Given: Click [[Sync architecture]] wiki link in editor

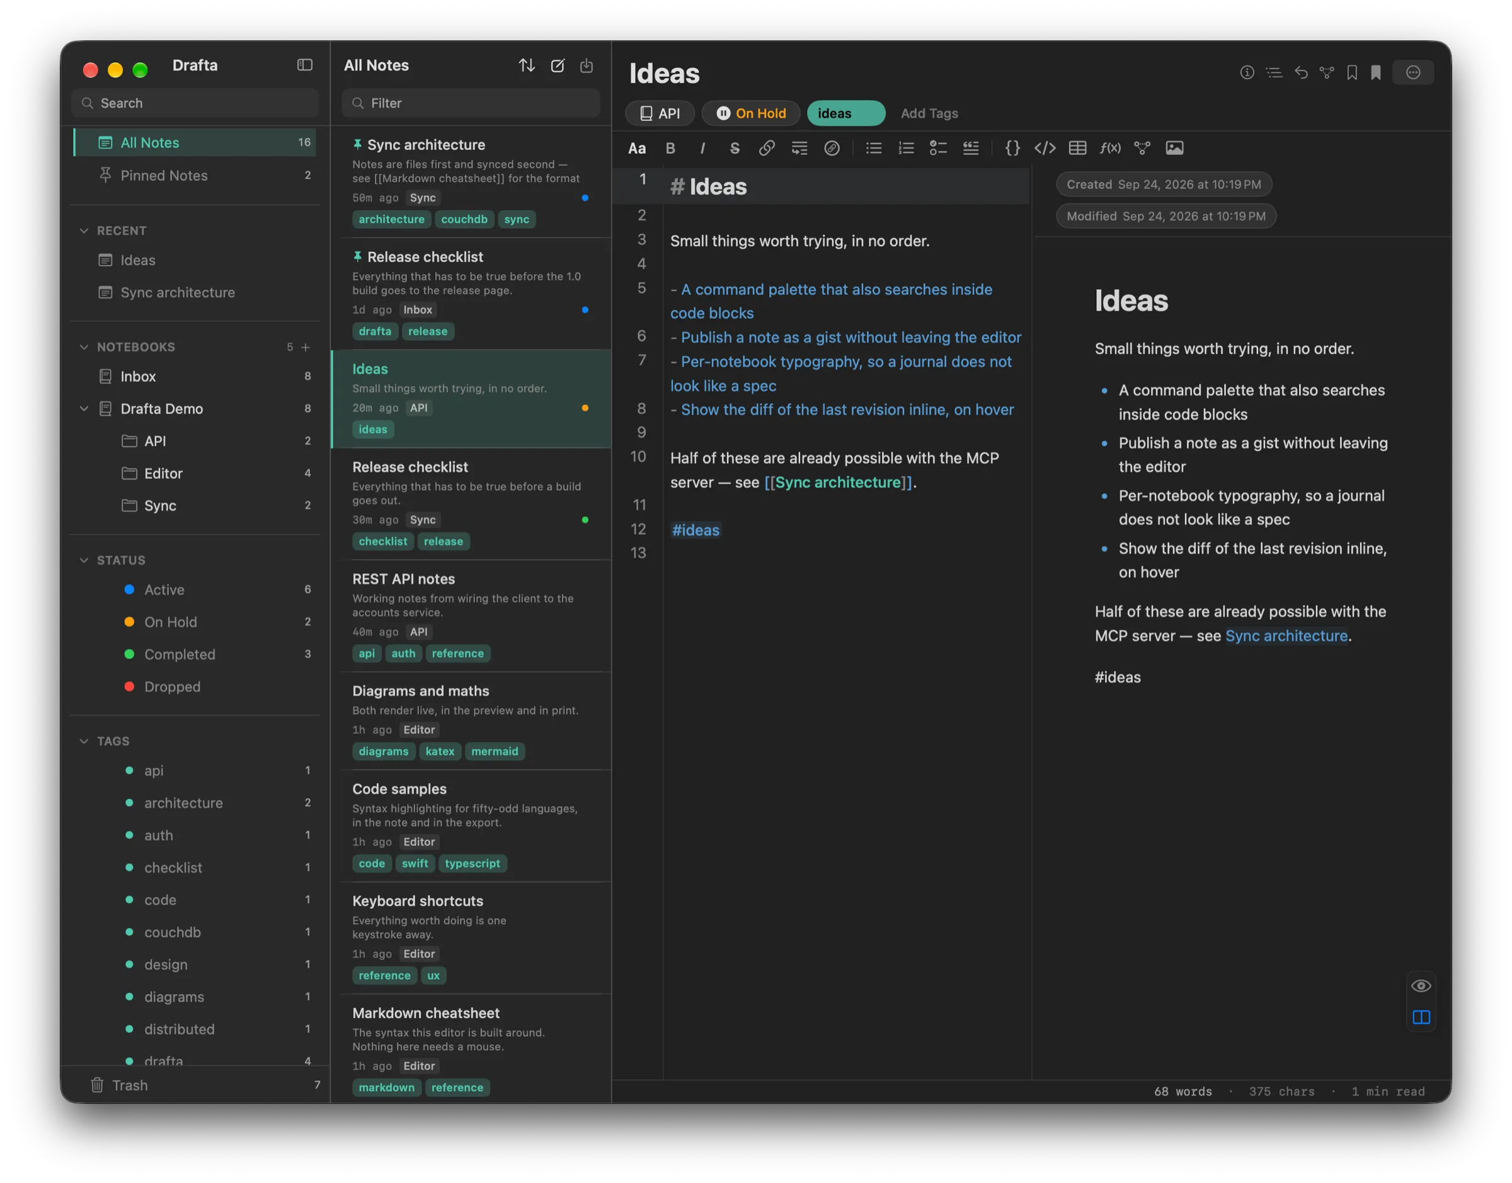Looking at the screenshot, I should pos(838,482).
